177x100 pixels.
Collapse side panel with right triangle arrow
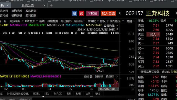click(136, 58)
